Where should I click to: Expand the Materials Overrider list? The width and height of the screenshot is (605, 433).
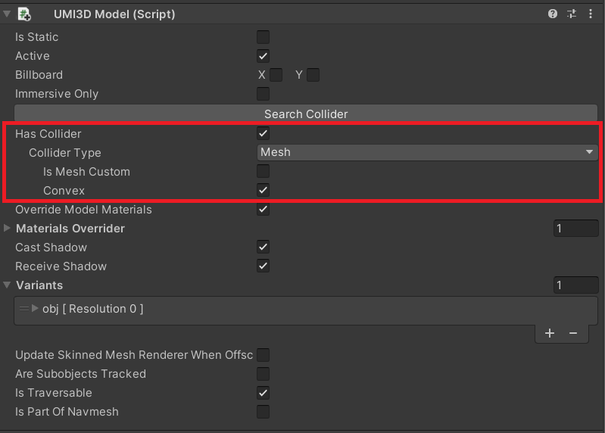[7, 228]
